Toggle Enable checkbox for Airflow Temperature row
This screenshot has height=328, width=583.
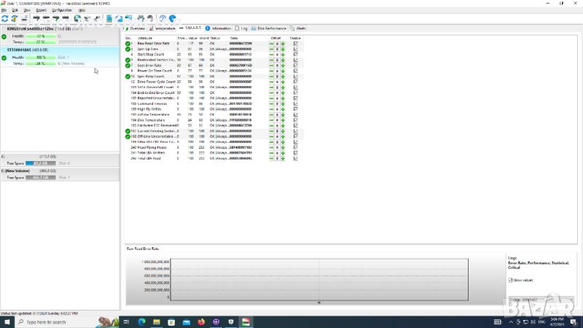click(295, 114)
